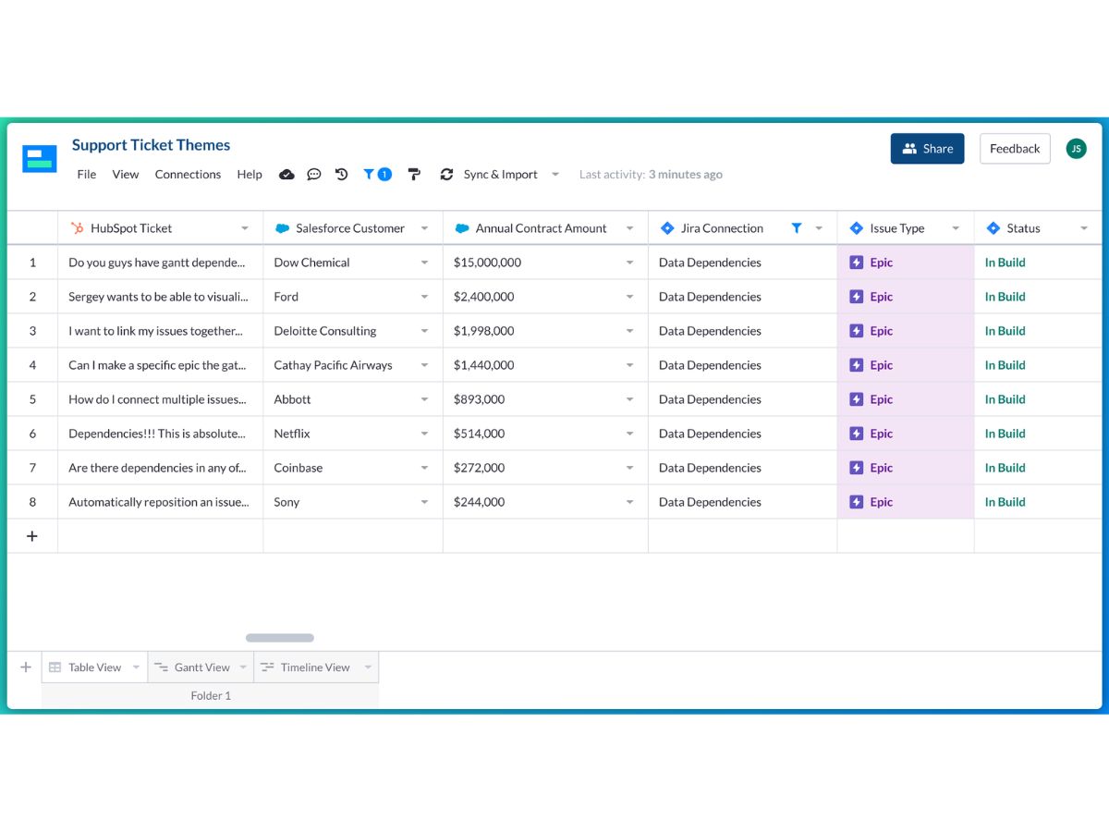Click the Abbott customer cell
This screenshot has width=1109, height=832.
coord(353,399)
